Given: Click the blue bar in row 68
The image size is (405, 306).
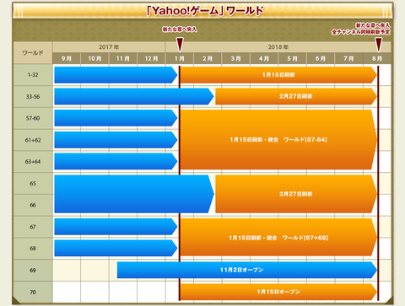Looking at the screenshot, I should click(x=116, y=248).
